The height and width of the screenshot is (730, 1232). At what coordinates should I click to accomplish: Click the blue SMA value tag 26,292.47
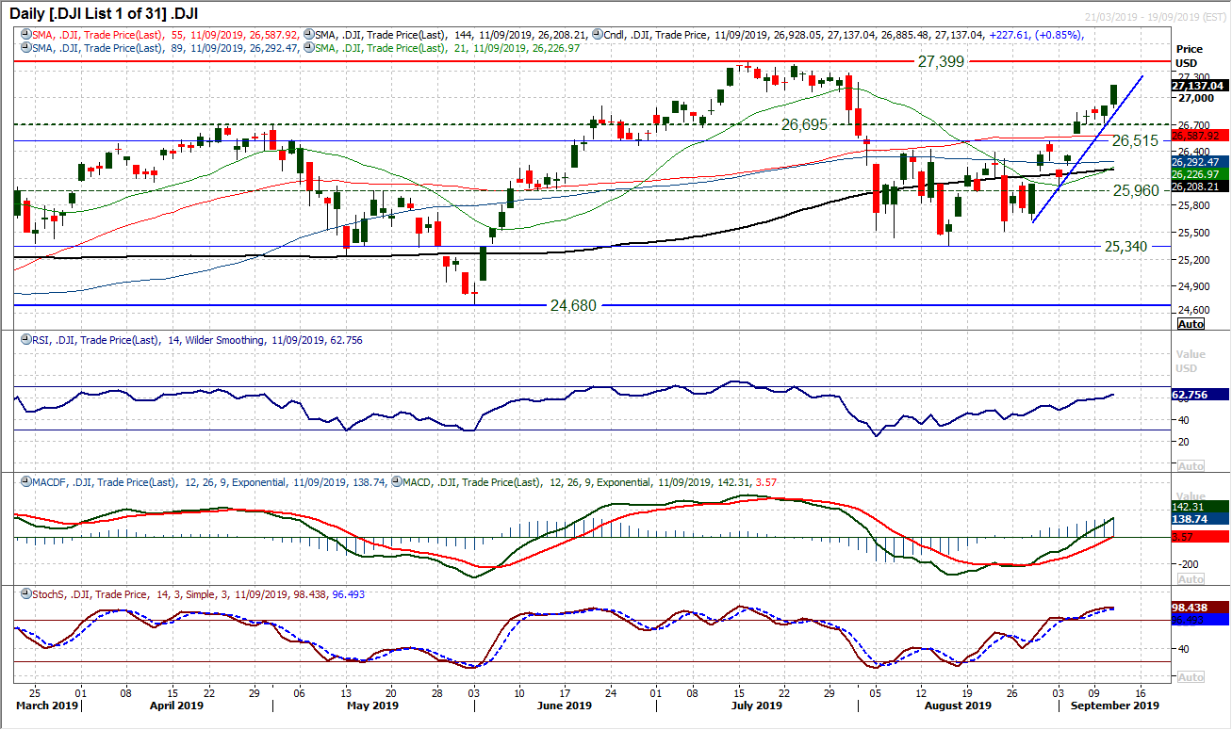pyautogui.click(x=1199, y=162)
